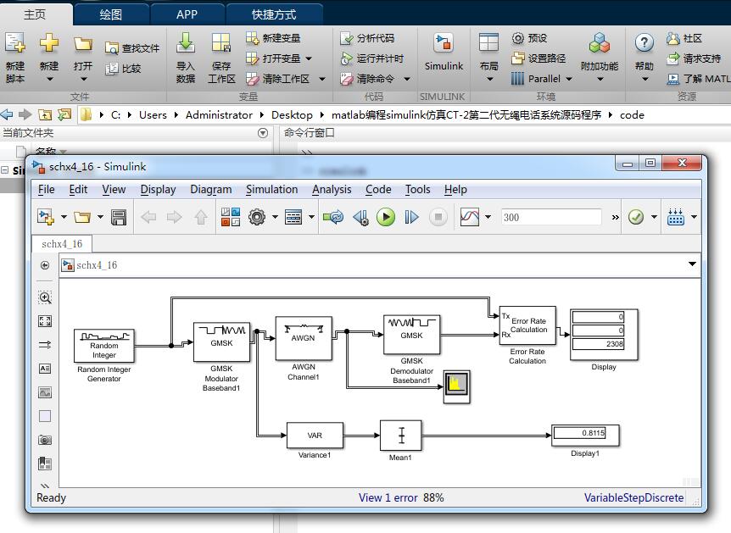Expand the Data Inspector dropdown arrow

(x=488, y=217)
